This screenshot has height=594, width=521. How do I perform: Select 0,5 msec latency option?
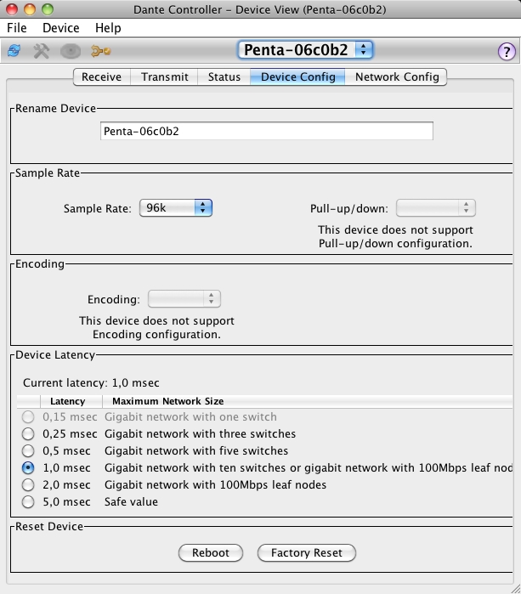(29, 451)
